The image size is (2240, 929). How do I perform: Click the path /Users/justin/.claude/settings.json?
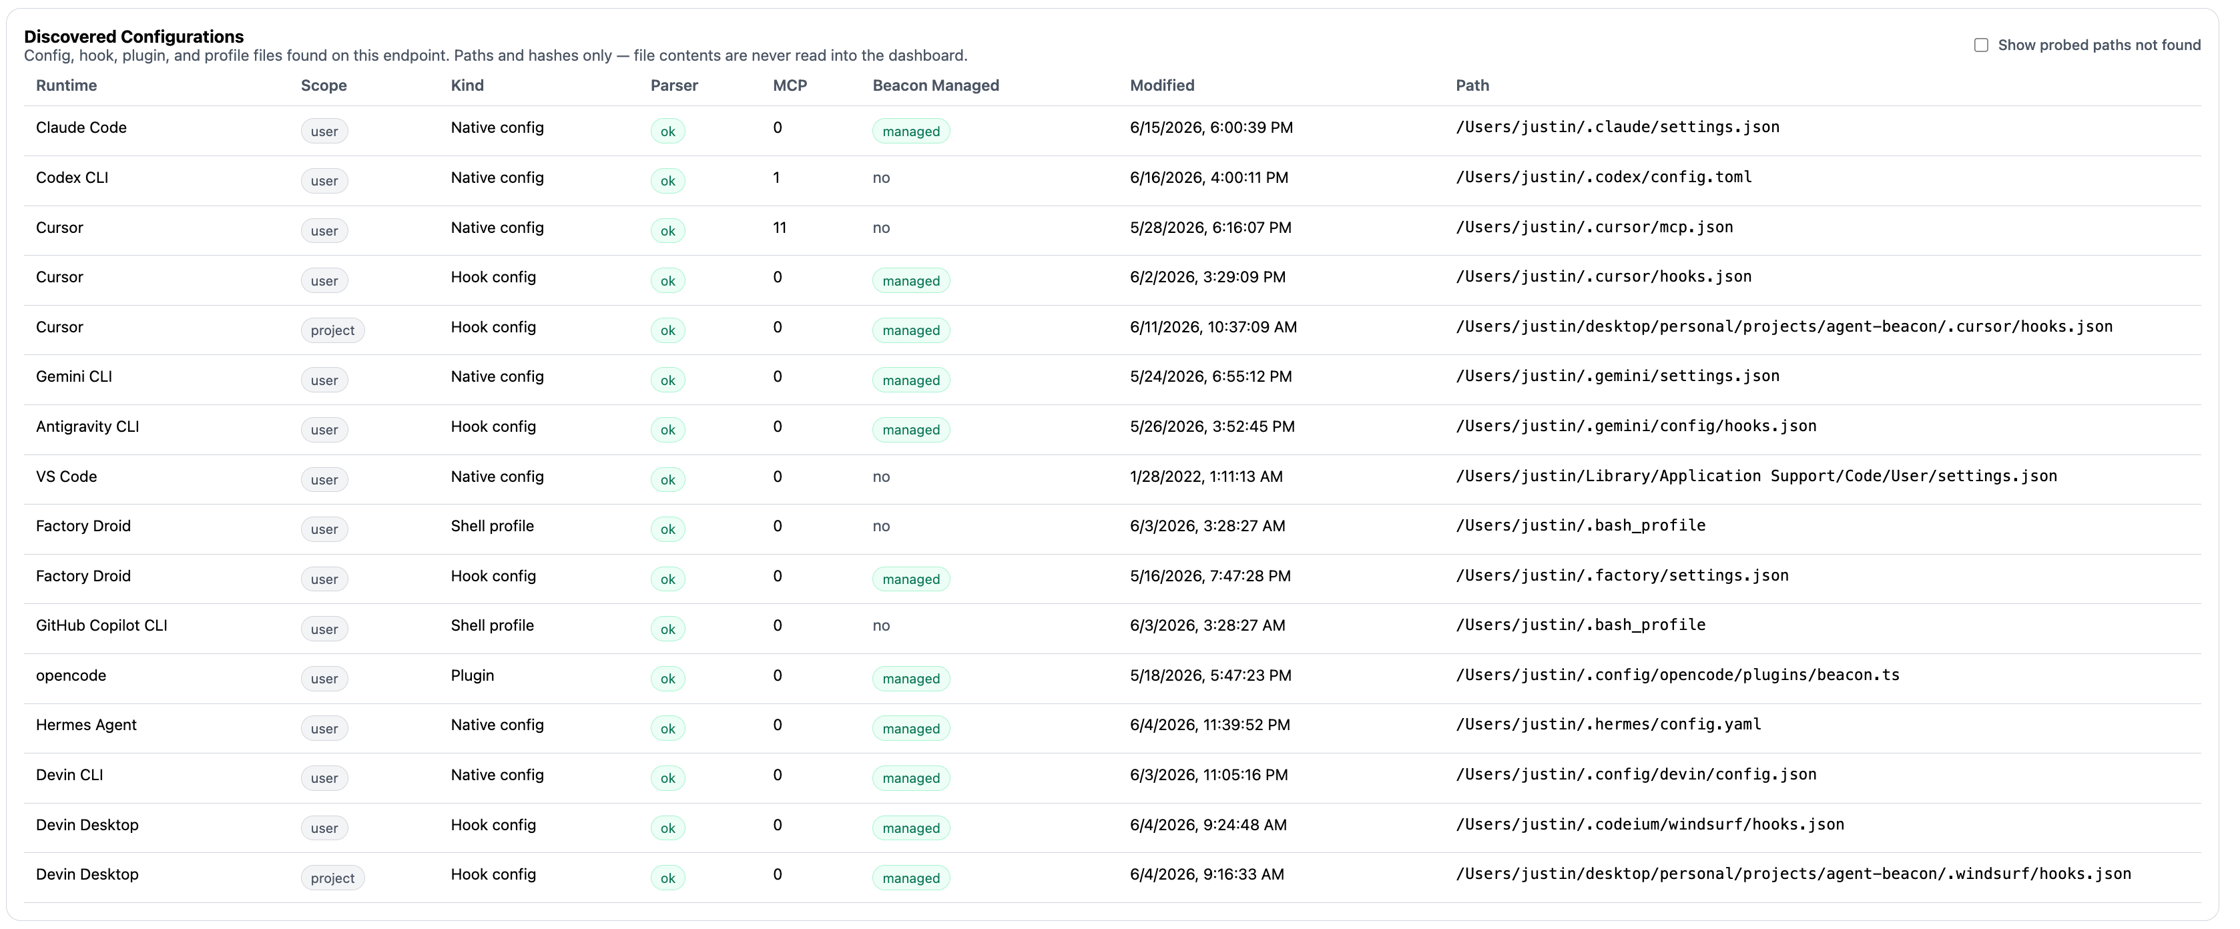(1617, 127)
